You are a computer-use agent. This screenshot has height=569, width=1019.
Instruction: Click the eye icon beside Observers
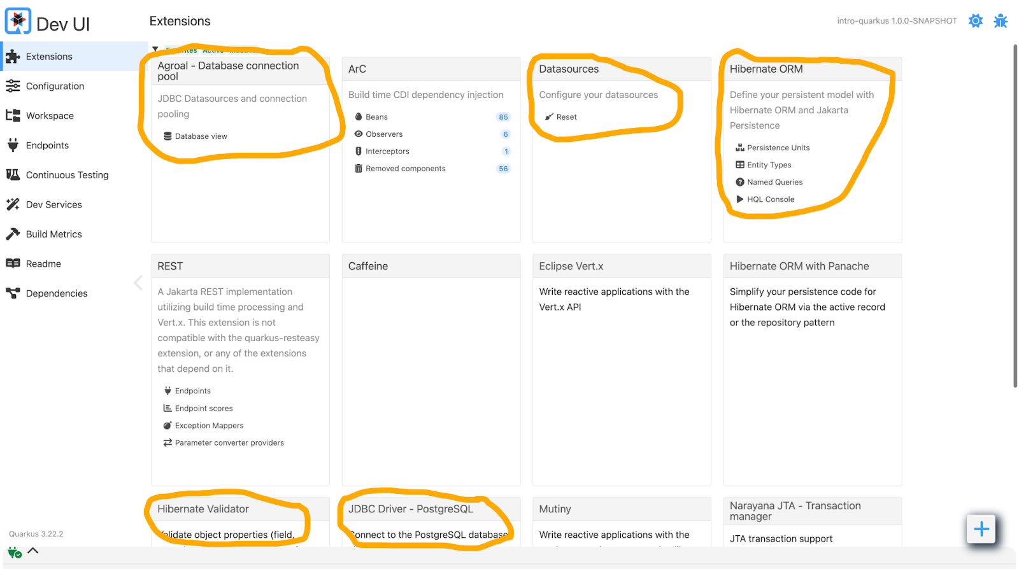(x=359, y=134)
